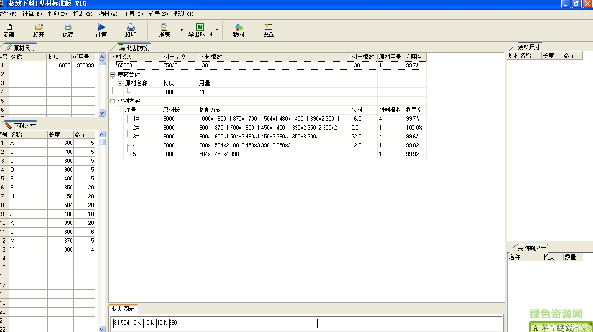
Task: Click the 导出Excel export icon
Action: pyautogui.click(x=200, y=30)
